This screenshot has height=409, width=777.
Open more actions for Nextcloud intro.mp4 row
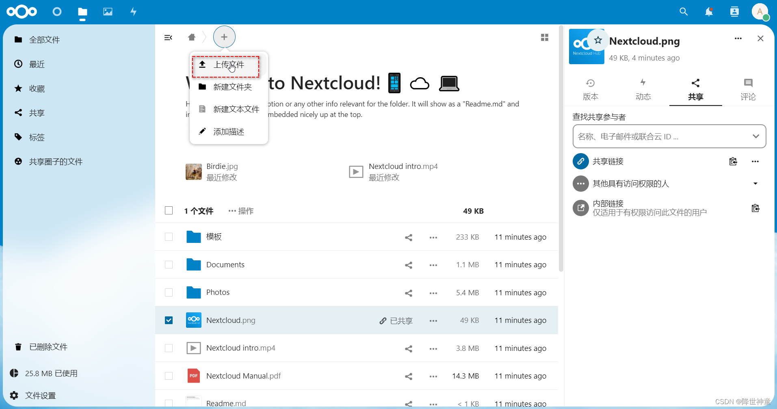tap(433, 348)
